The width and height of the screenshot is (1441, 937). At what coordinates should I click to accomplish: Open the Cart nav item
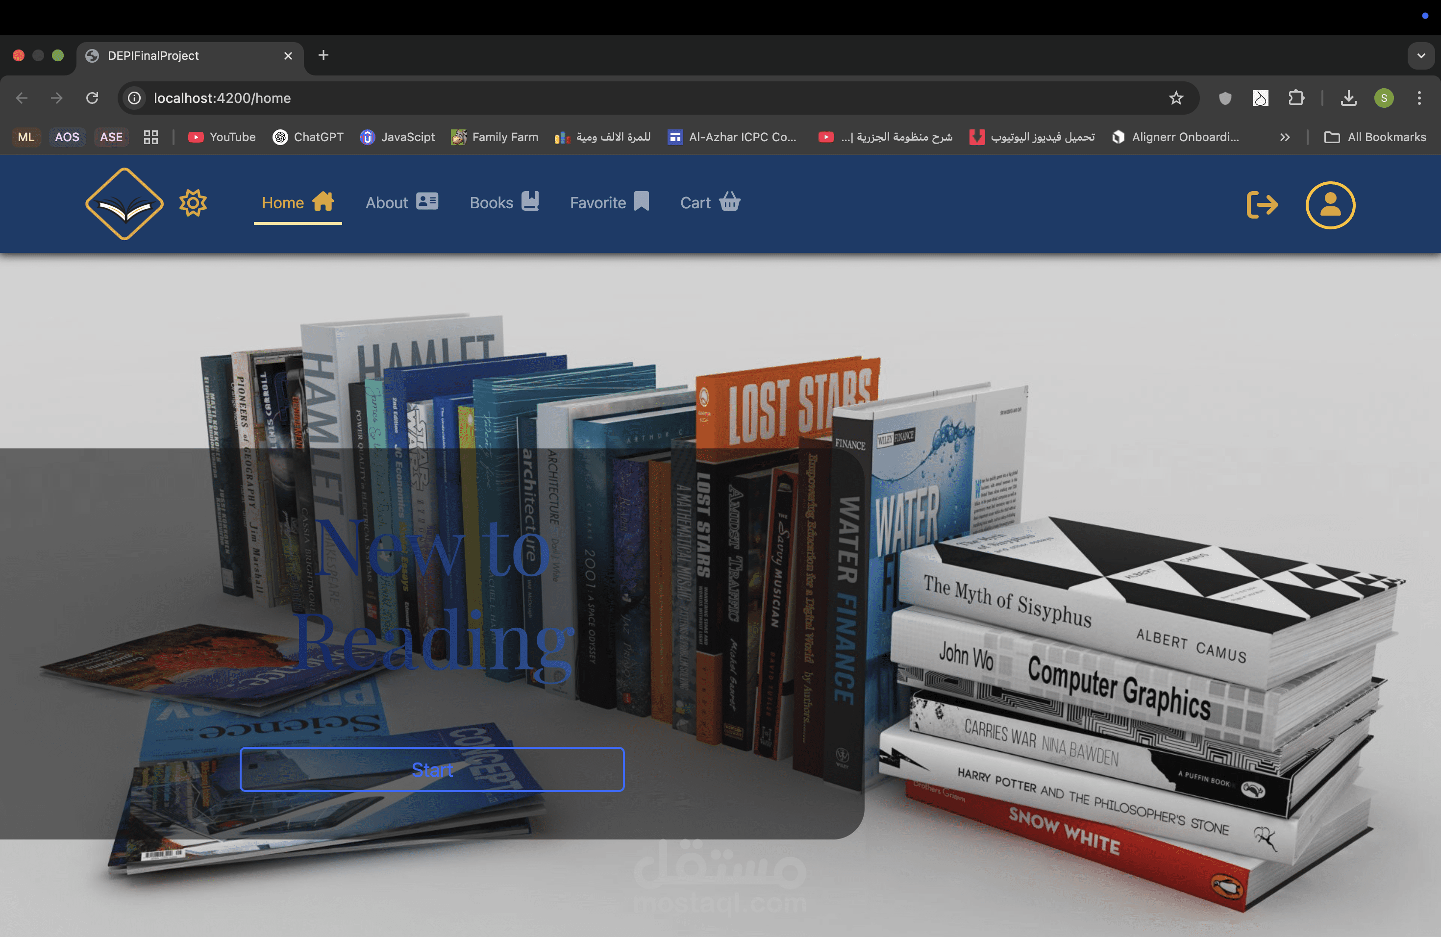click(x=710, y=203)
